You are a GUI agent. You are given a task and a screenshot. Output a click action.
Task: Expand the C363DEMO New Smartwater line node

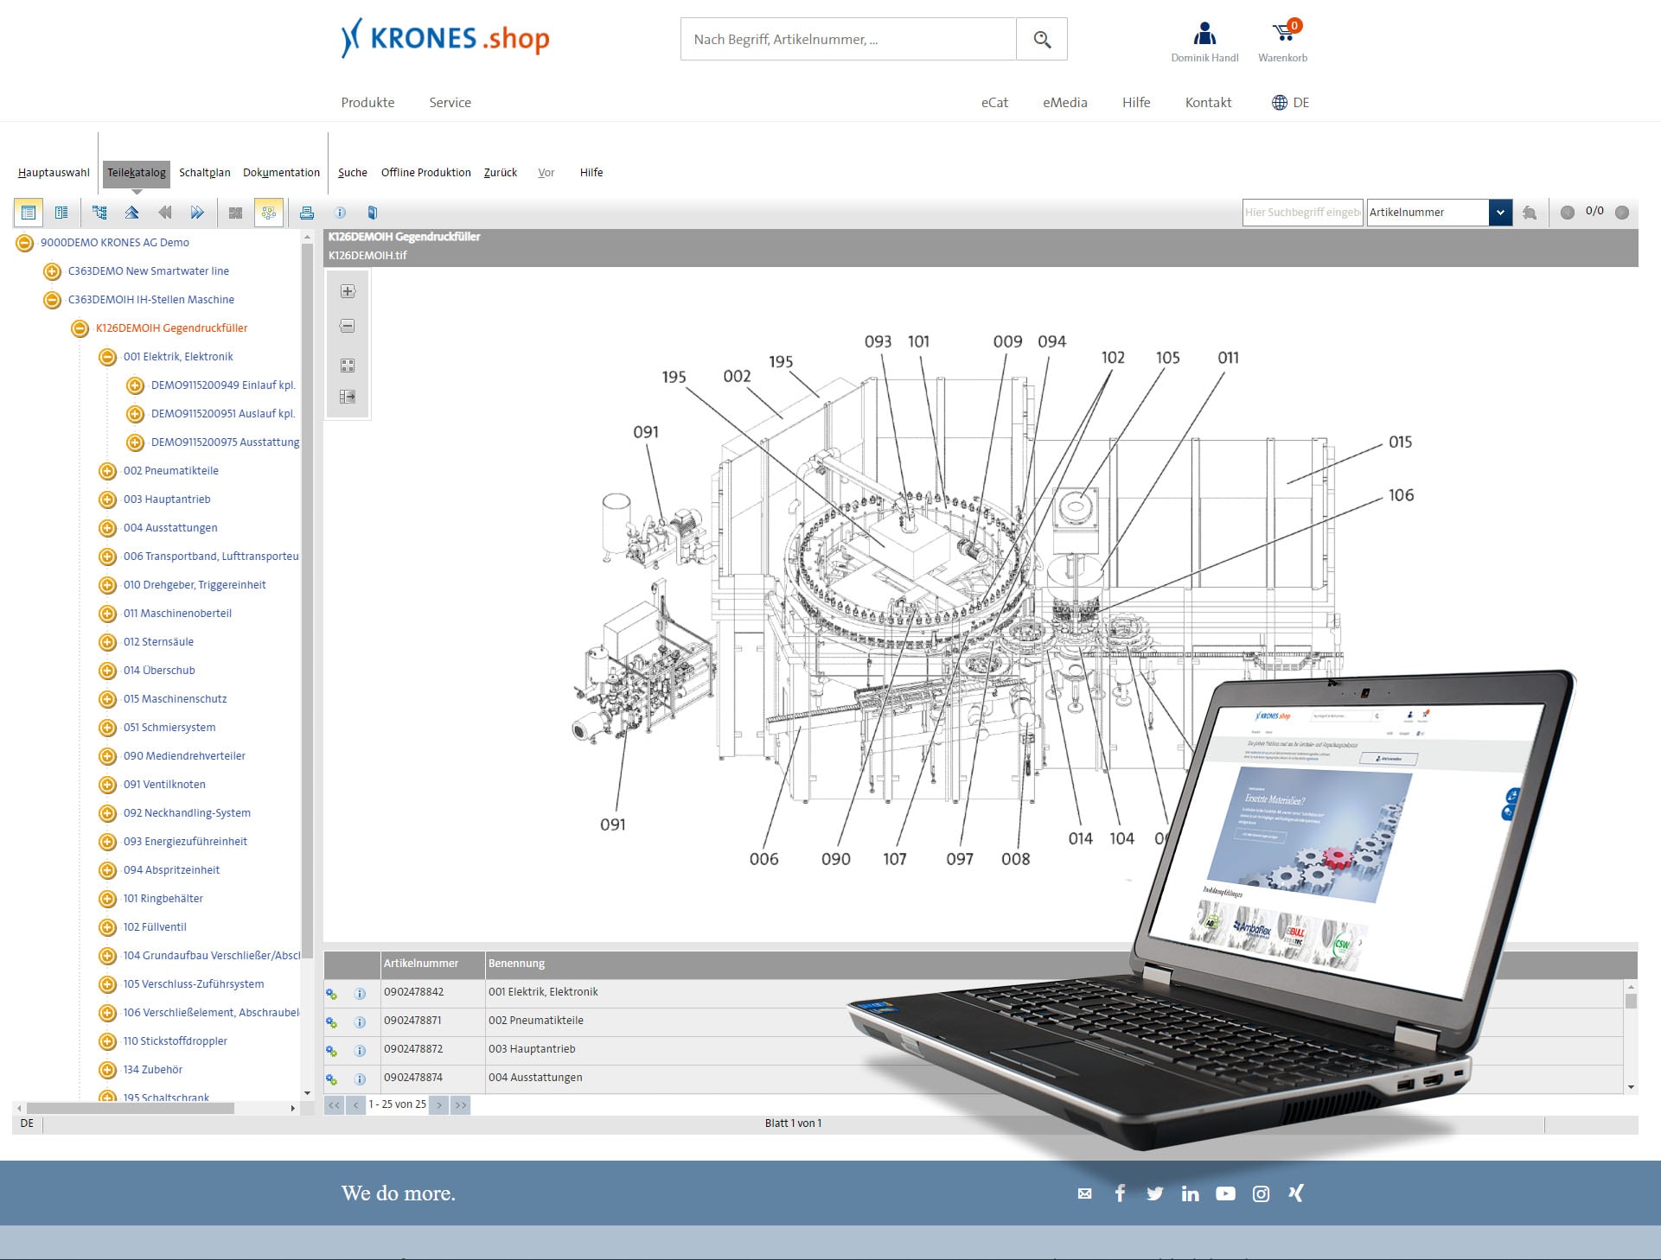coord(52,271)
